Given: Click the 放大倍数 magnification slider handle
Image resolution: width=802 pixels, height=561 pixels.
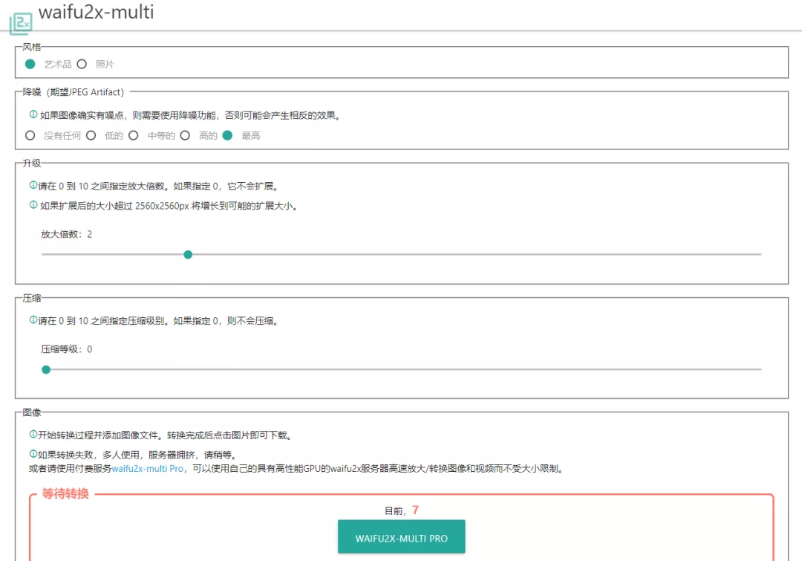Looking at the screenshot, I should [188, 254].
